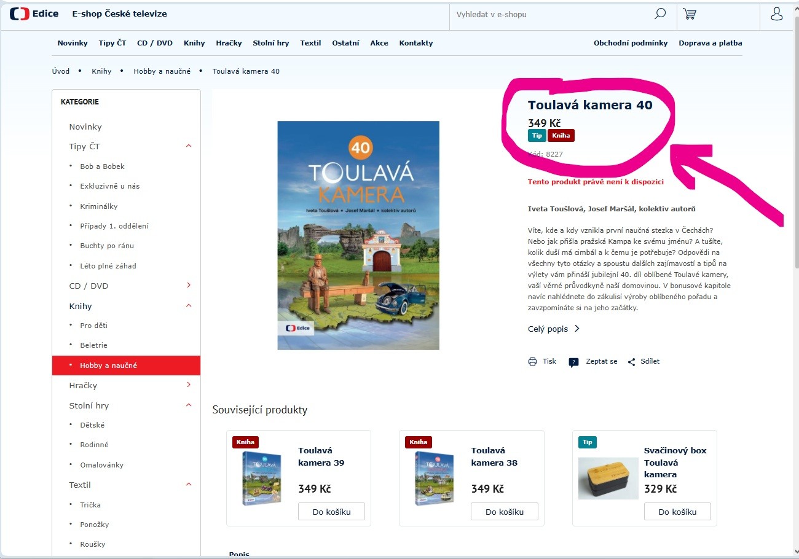Open Ostatní in the top menu
This screenshot has height=559, width=799.
[345, 43]
